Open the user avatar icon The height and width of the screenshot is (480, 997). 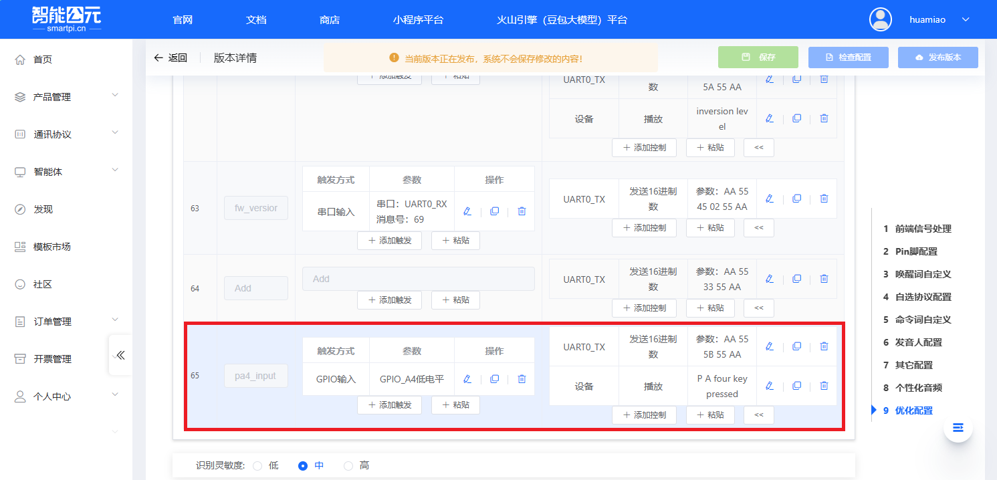click(881, 19)
